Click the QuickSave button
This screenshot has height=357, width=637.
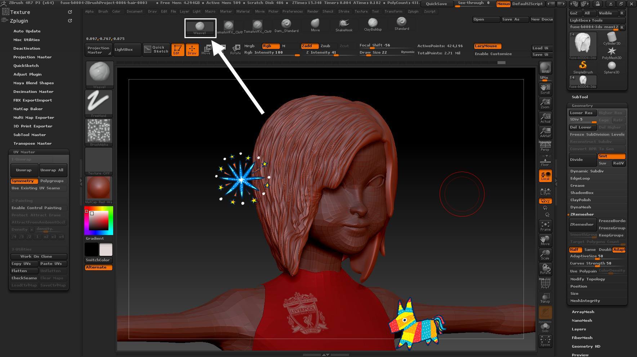tap(436, 4)
